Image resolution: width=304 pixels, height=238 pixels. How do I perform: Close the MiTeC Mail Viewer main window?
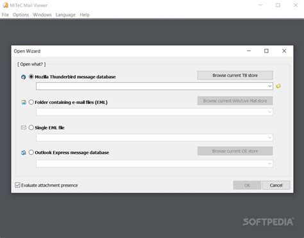click(296, 5)
